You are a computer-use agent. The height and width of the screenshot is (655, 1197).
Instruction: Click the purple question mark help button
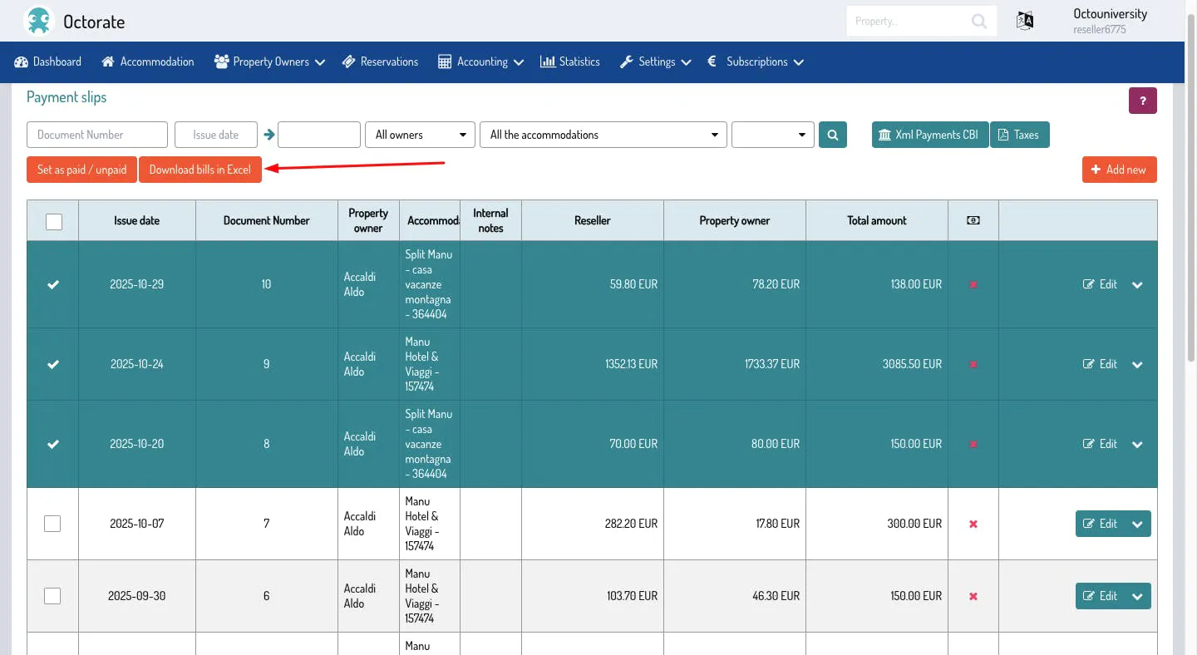pyautogui.click(x=1142, y=101)
